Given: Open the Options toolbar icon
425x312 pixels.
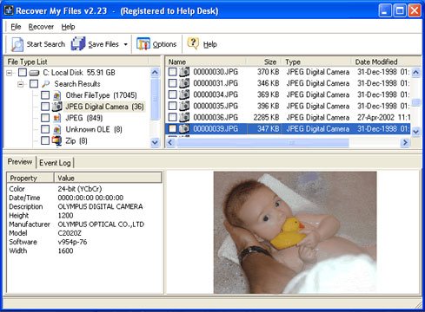Looking at the screenshot, I should click(143, 44).
